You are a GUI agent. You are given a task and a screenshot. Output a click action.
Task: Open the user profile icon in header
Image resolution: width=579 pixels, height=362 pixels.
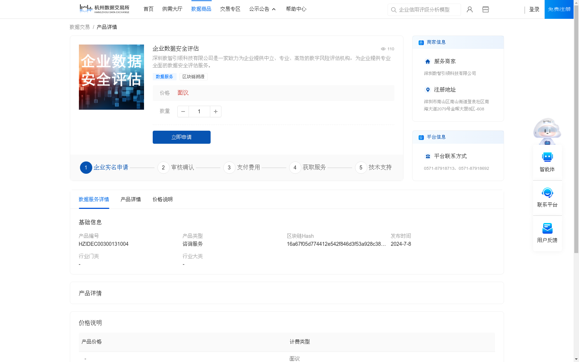(x=470, y=9)
